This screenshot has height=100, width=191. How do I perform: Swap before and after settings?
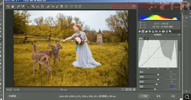(x=127, y=89)
